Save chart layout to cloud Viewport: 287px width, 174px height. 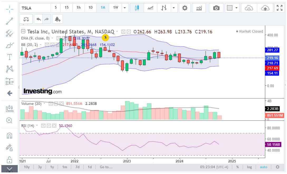coord(265,8)
